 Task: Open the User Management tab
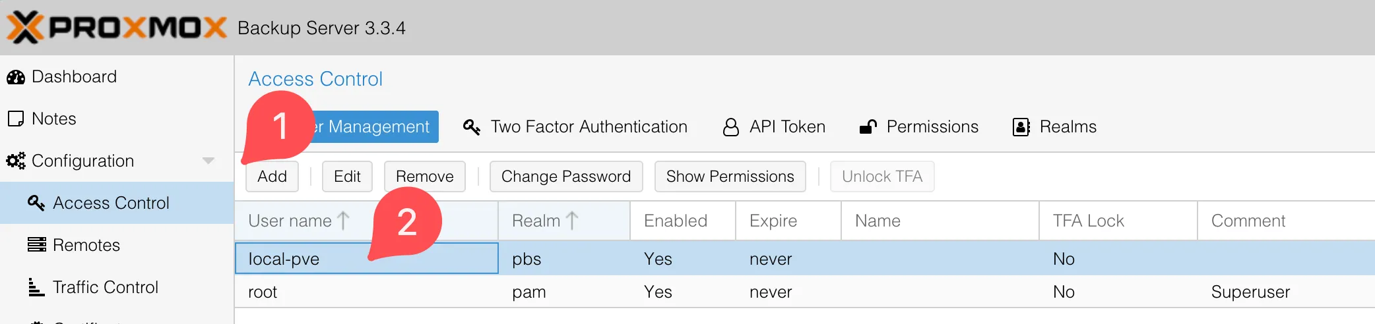[x=373, y=127]
